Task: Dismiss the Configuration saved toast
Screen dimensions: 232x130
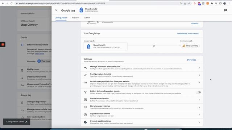Action: 26,122
